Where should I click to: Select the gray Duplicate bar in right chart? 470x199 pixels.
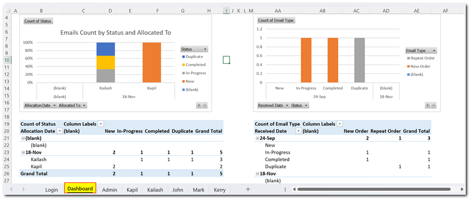359,60
